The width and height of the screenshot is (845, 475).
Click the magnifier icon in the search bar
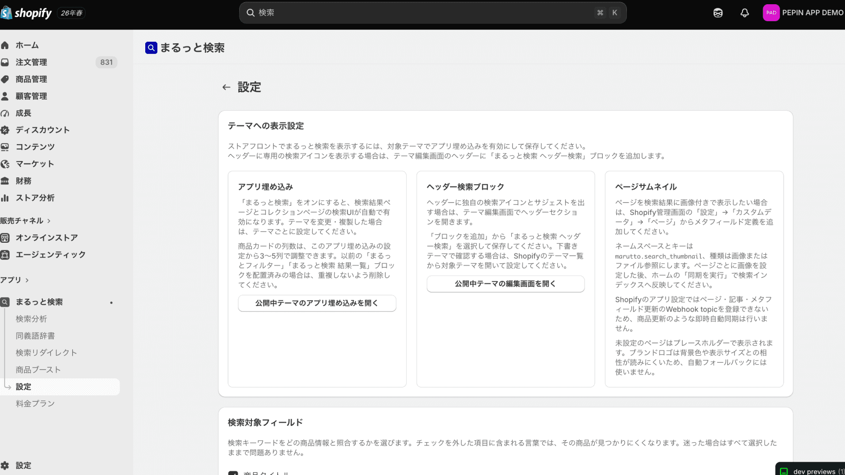pos(251,13)
